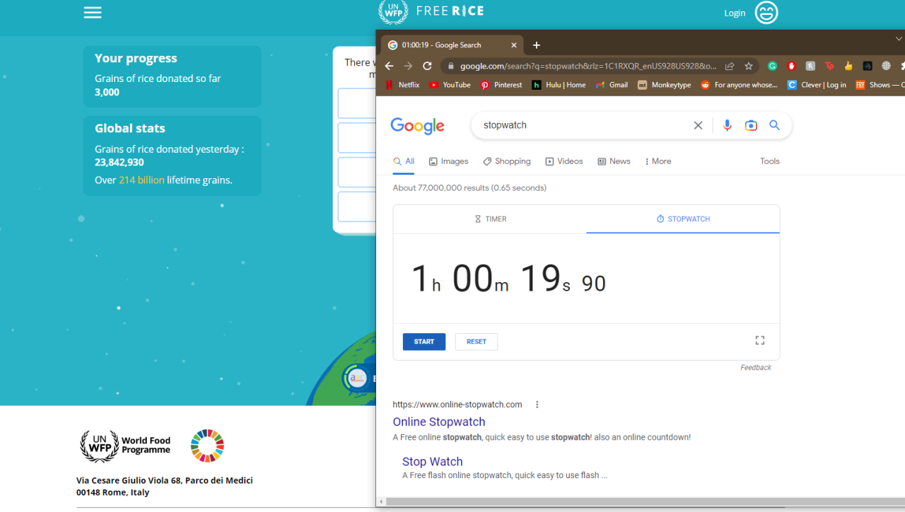The height and width of the screenshot is (512, 905).
Task: Select the first answer box on Freerice
Action: pyautogui.click(x=357, y=103)
